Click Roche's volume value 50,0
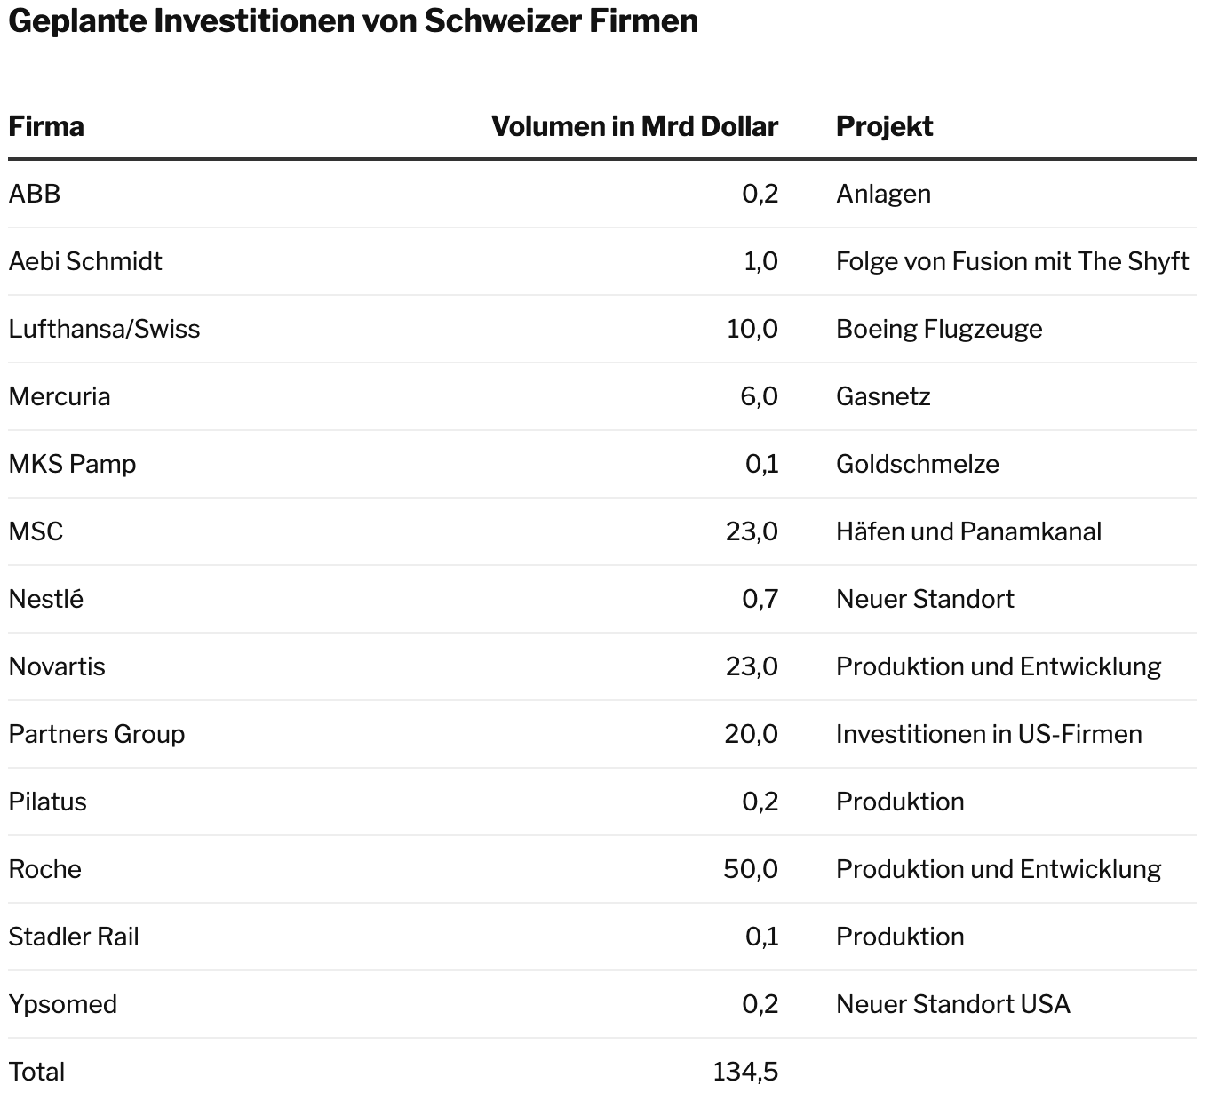The width and height of the screenshot is (1210, 1093). click(x=751, y=869)
